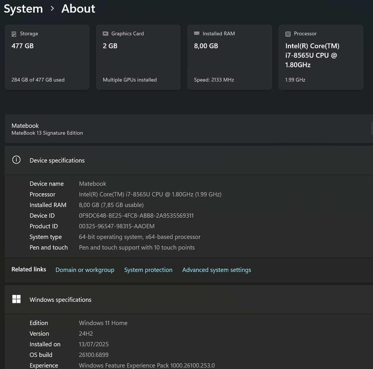Open Advanced system settings

pos(216,270)
